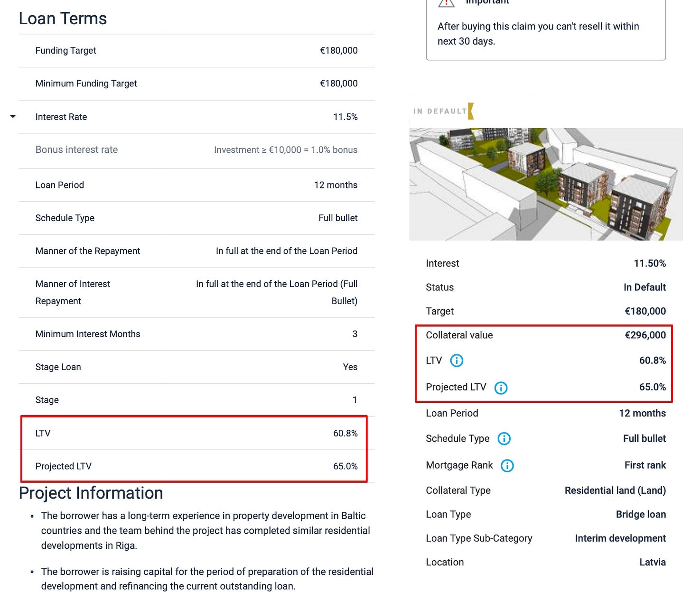Open the LTV info icon
This screenshot has height=602, width=691.
click(457, 361)
